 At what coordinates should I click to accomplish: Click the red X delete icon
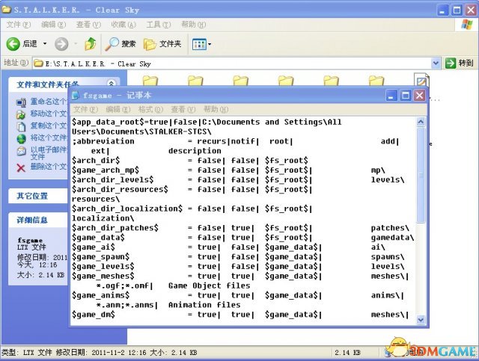[x=21, y=167]
